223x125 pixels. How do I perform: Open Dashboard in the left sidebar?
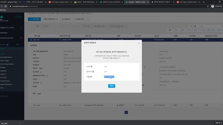pyautogui.click(x=4, y=33)
